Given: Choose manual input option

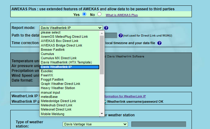Looking at the screenshot, I should pyautogui.click(x=70, y=92).
